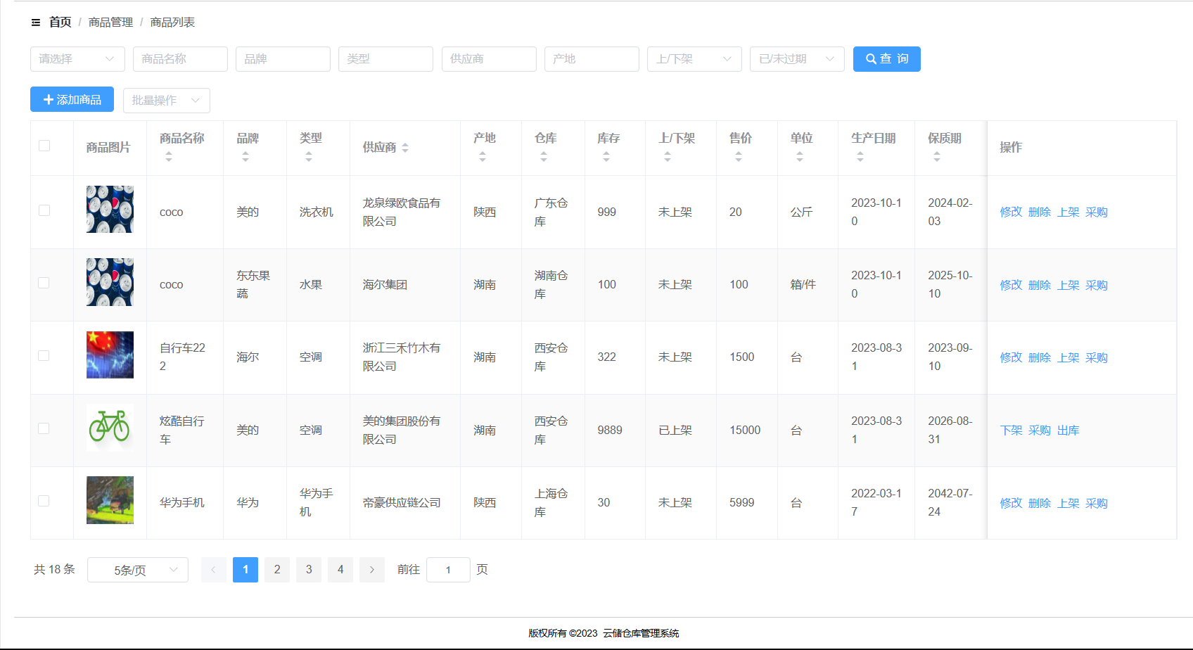
Task: Sort by 售价 column arrows
Action: [739, 157]
